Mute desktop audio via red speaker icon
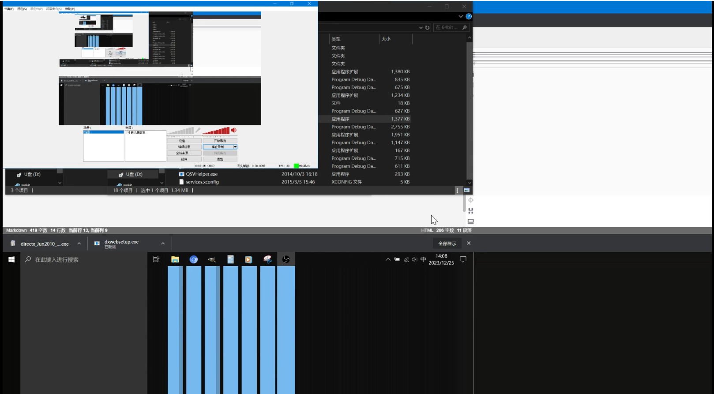 (233, 130)
